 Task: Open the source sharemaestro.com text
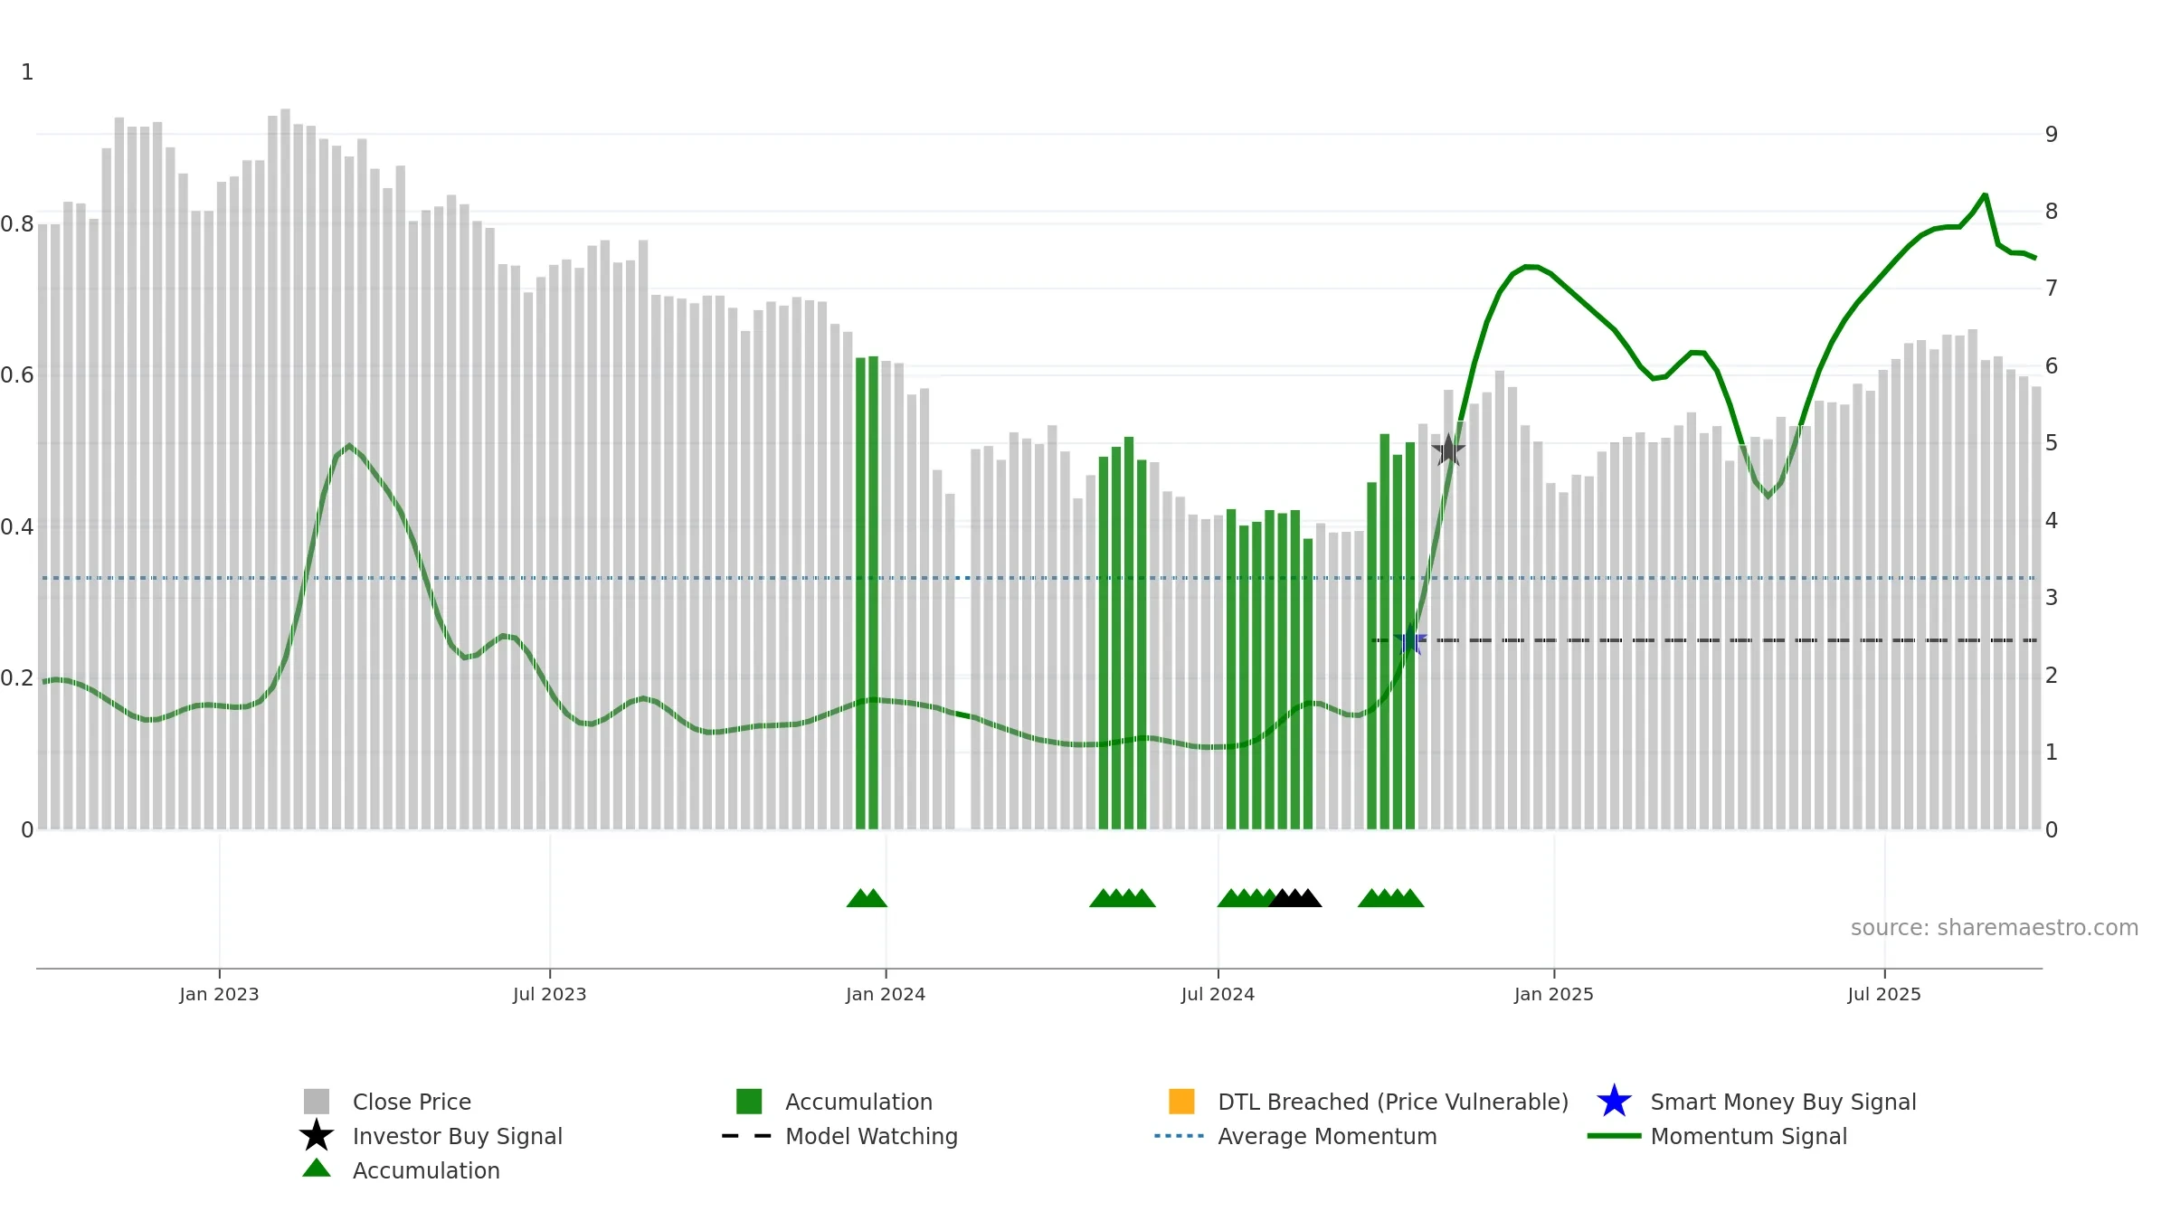click(1995, 928)
